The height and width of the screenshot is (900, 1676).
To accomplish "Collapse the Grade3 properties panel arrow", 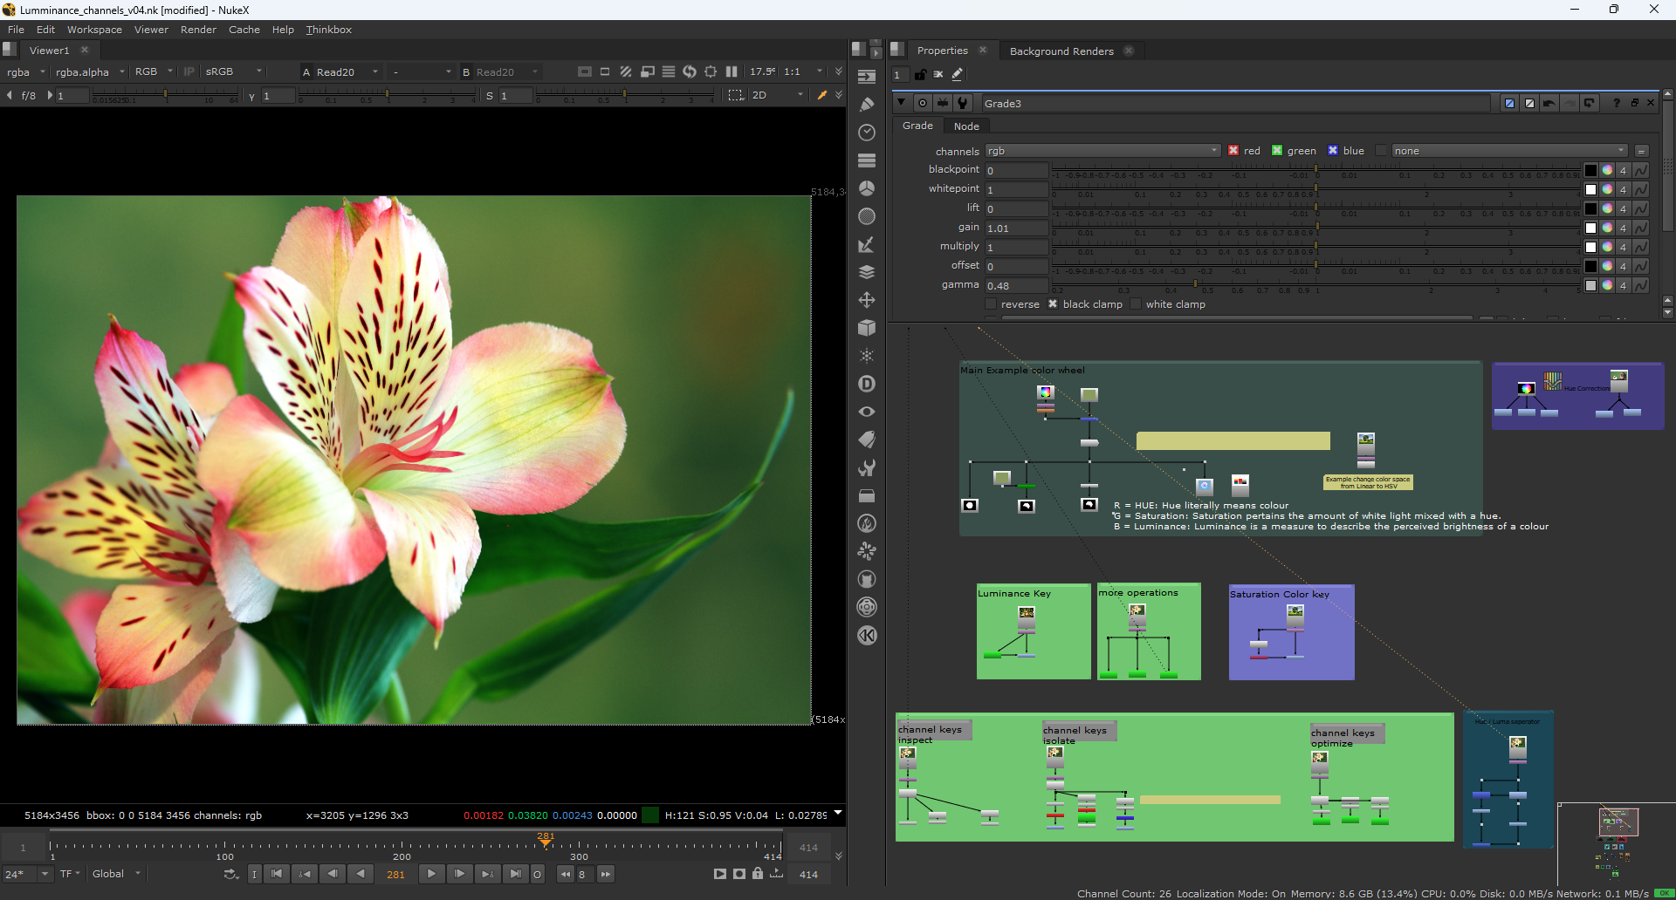I will pos(901,103).
